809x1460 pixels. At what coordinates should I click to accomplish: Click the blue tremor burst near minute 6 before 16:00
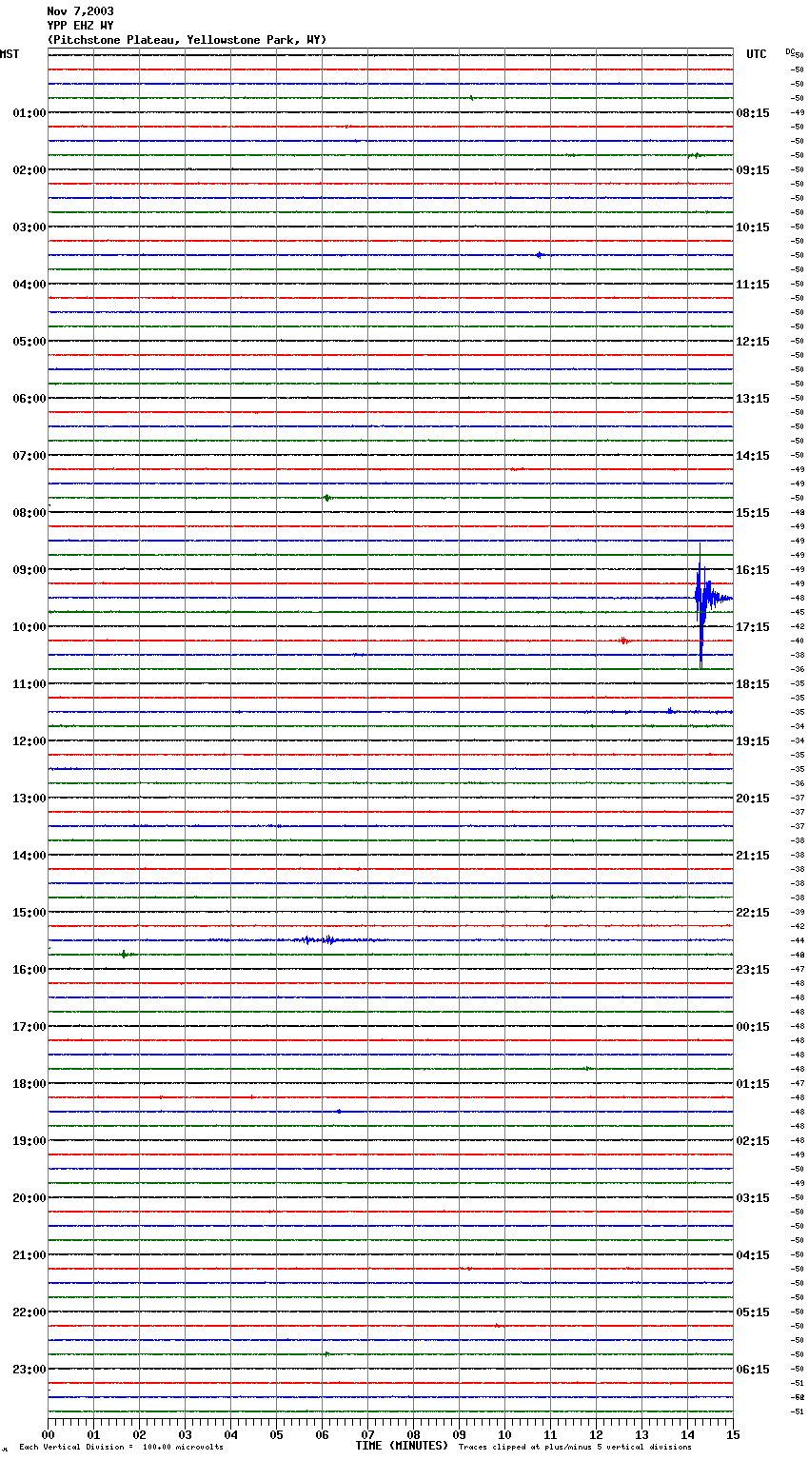tap(319, 940)
